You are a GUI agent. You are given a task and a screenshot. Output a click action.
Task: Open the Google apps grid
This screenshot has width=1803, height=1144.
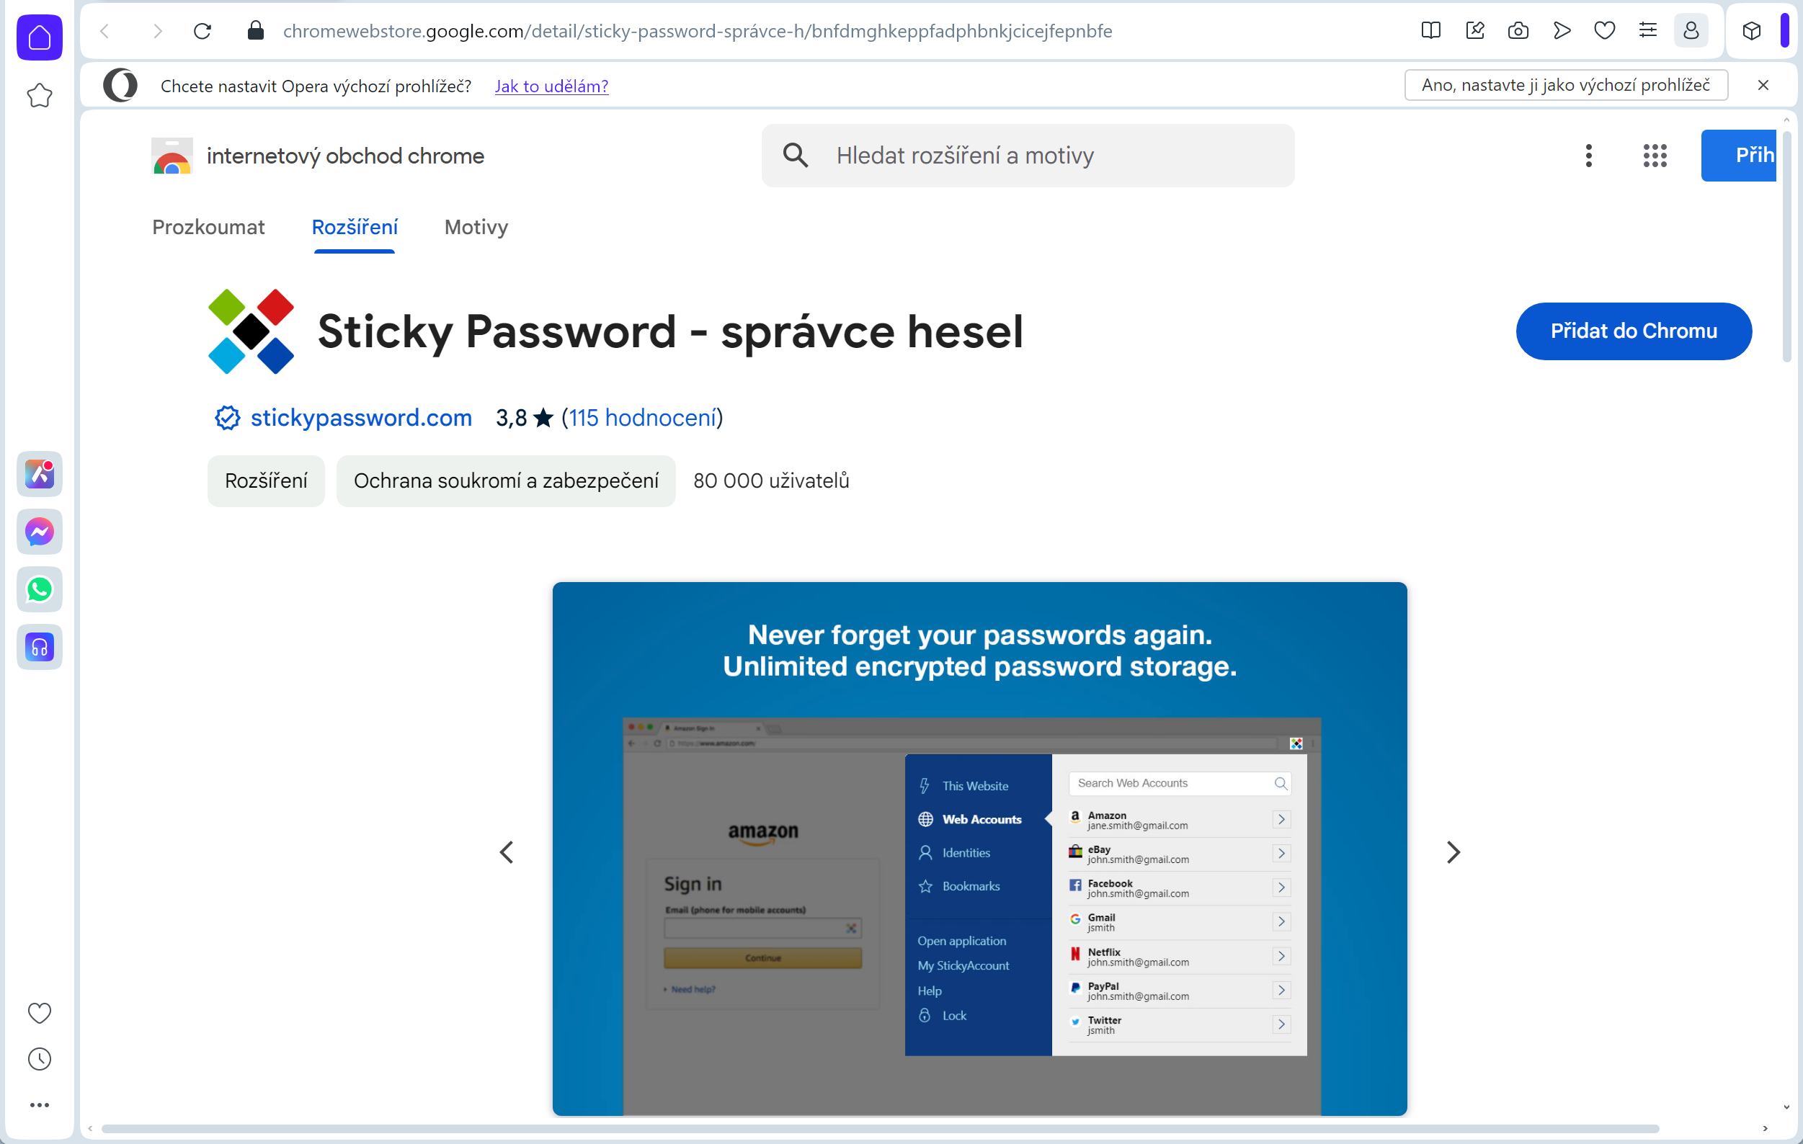coord(1655,156)
